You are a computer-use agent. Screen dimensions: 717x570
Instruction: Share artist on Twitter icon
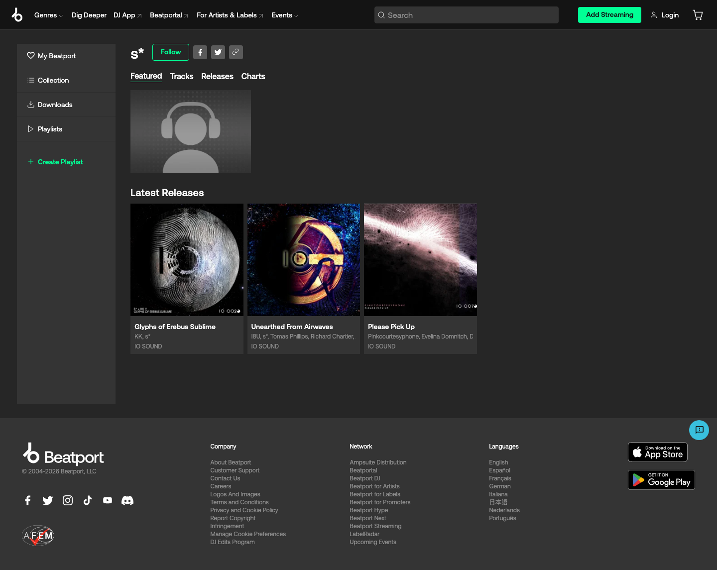pos(218,52)
